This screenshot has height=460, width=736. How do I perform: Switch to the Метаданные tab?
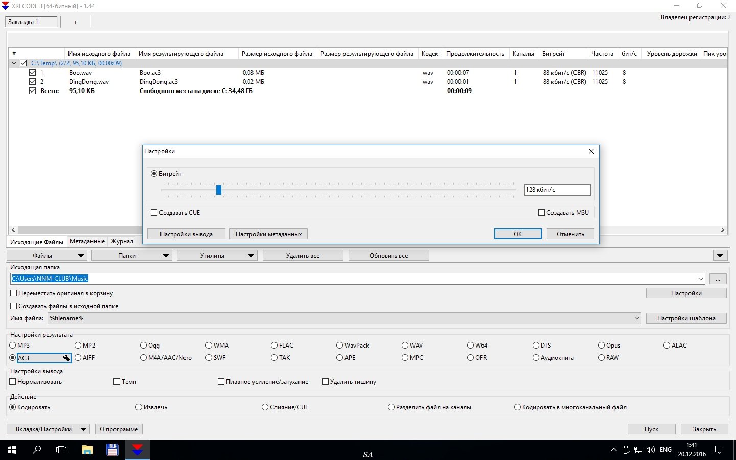tap(87, 241)
